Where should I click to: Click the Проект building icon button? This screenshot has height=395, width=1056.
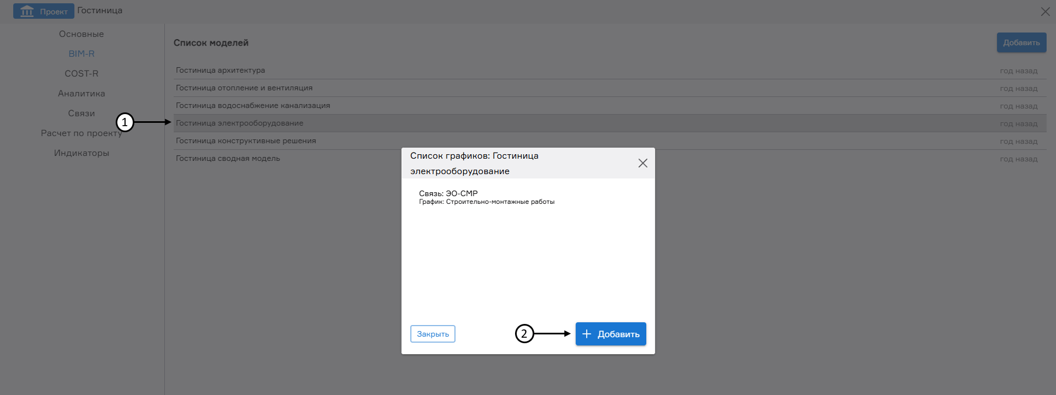click(43, 11)
